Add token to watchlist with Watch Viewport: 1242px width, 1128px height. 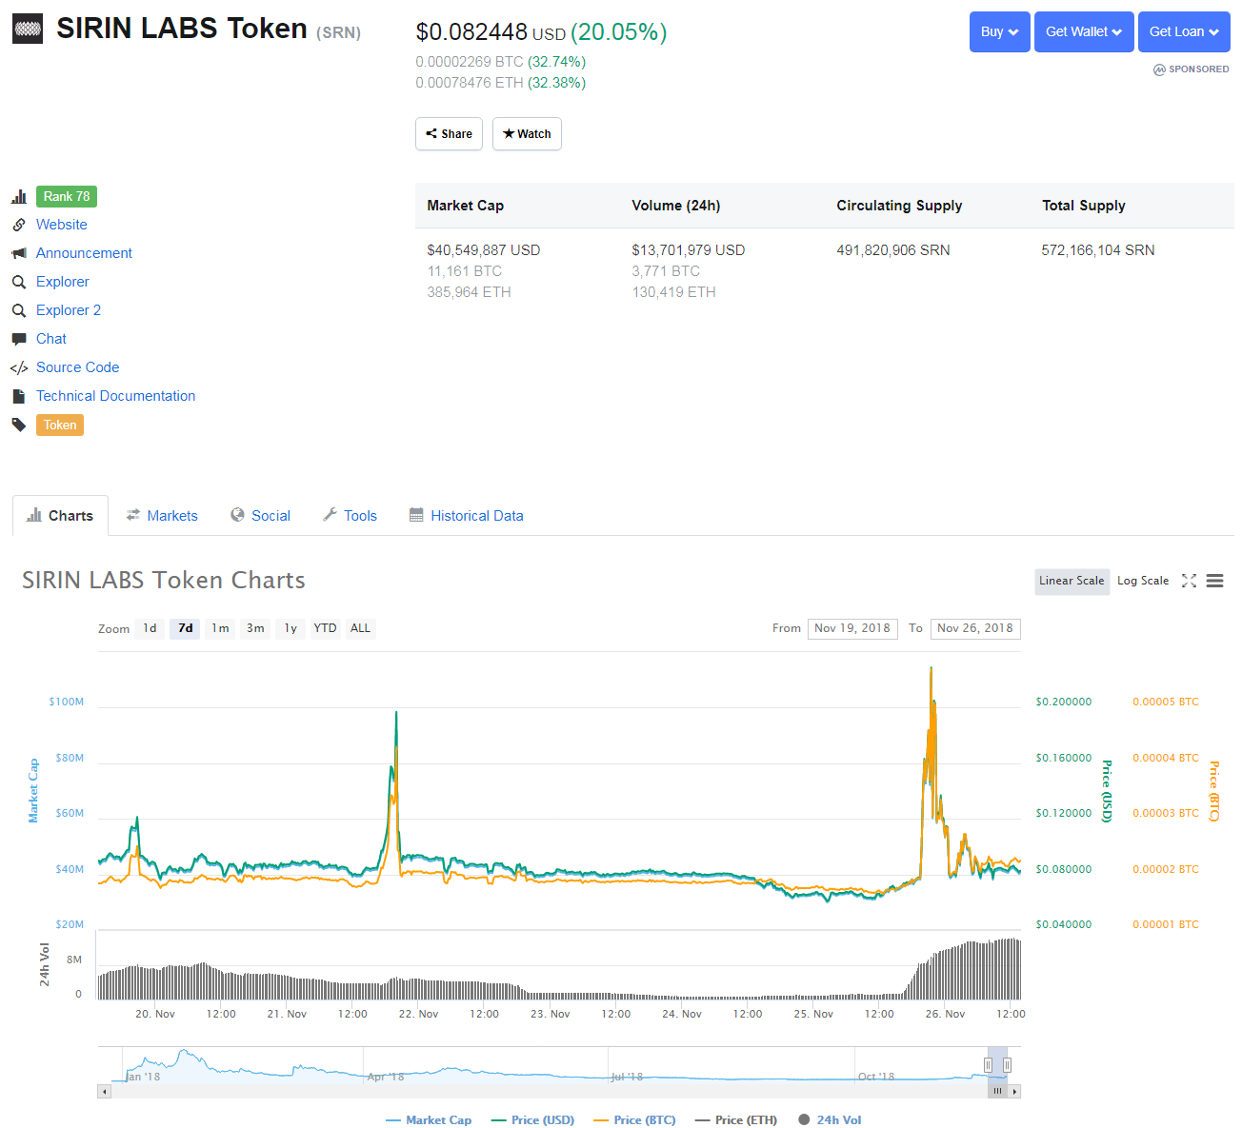point(527,134)
